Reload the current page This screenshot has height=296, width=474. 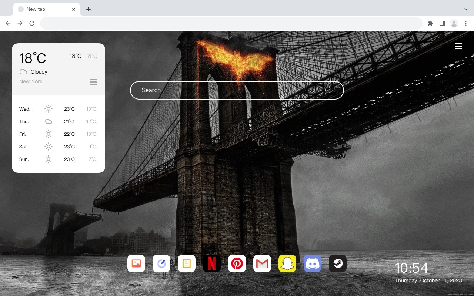[x=32, y=23]
